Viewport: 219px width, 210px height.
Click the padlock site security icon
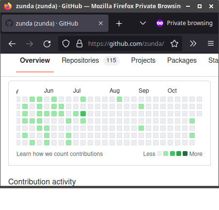(79, 43)
